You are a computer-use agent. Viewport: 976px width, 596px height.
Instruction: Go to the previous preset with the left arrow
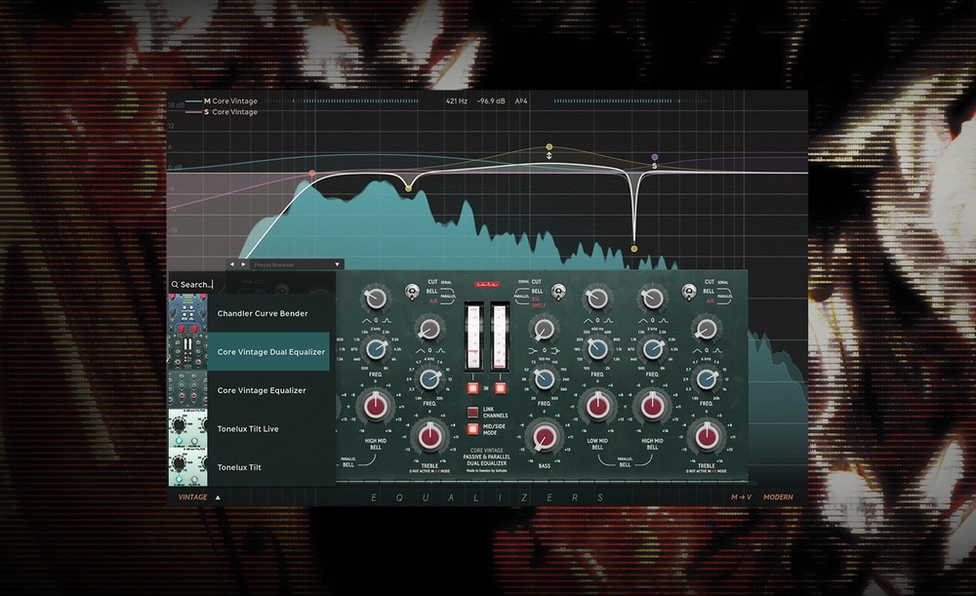coord(232,264)
